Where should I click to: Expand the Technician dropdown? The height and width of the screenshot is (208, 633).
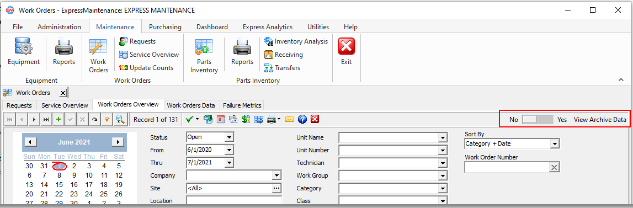(443, 163)
